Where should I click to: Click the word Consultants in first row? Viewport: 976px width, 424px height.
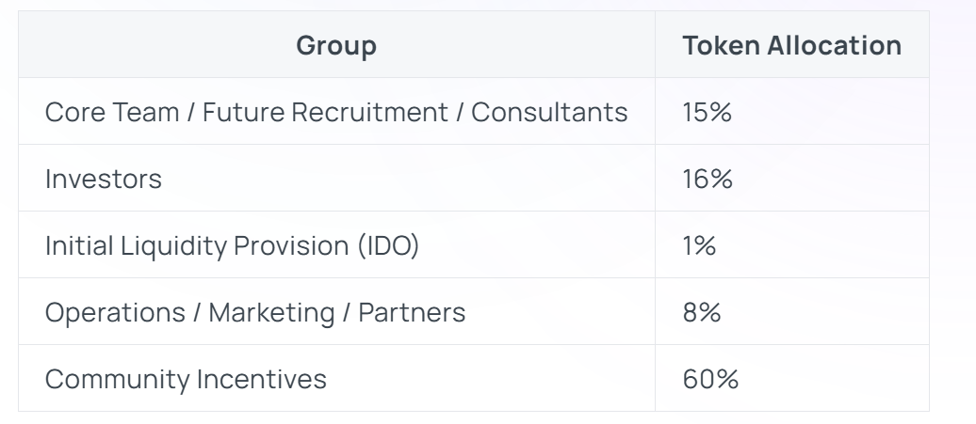pos(549,112)
